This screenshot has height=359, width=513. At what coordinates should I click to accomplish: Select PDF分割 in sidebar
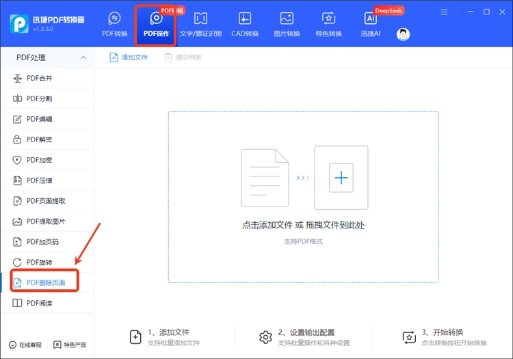click(x=47, y=98)
